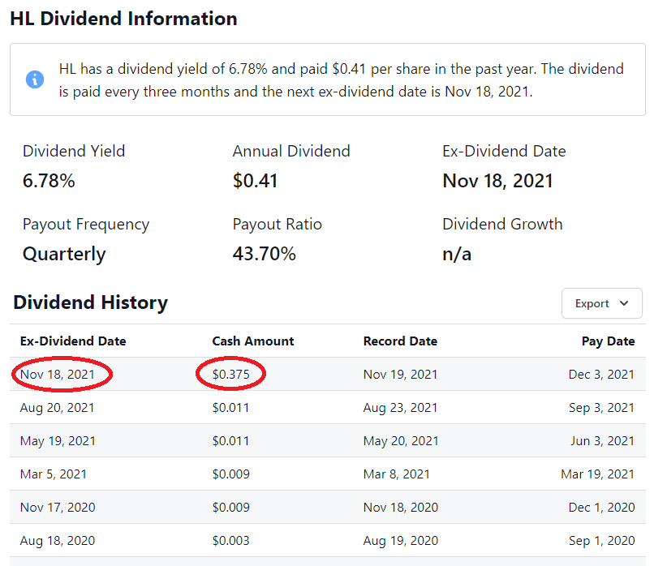Select the Aug 20, 2021 ex-dividend row
667x566 pixels.
coord(58,408)
